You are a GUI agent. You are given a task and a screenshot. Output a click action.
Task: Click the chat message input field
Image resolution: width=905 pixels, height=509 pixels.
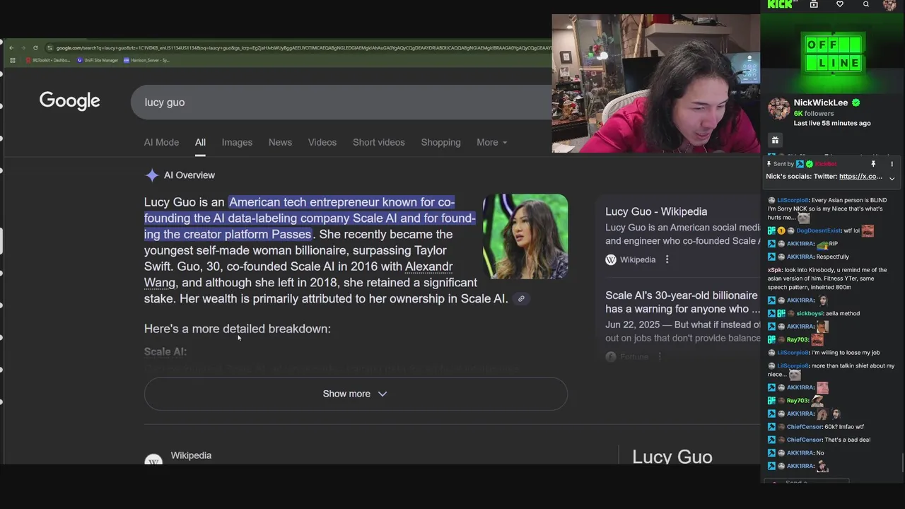(807, 482)
